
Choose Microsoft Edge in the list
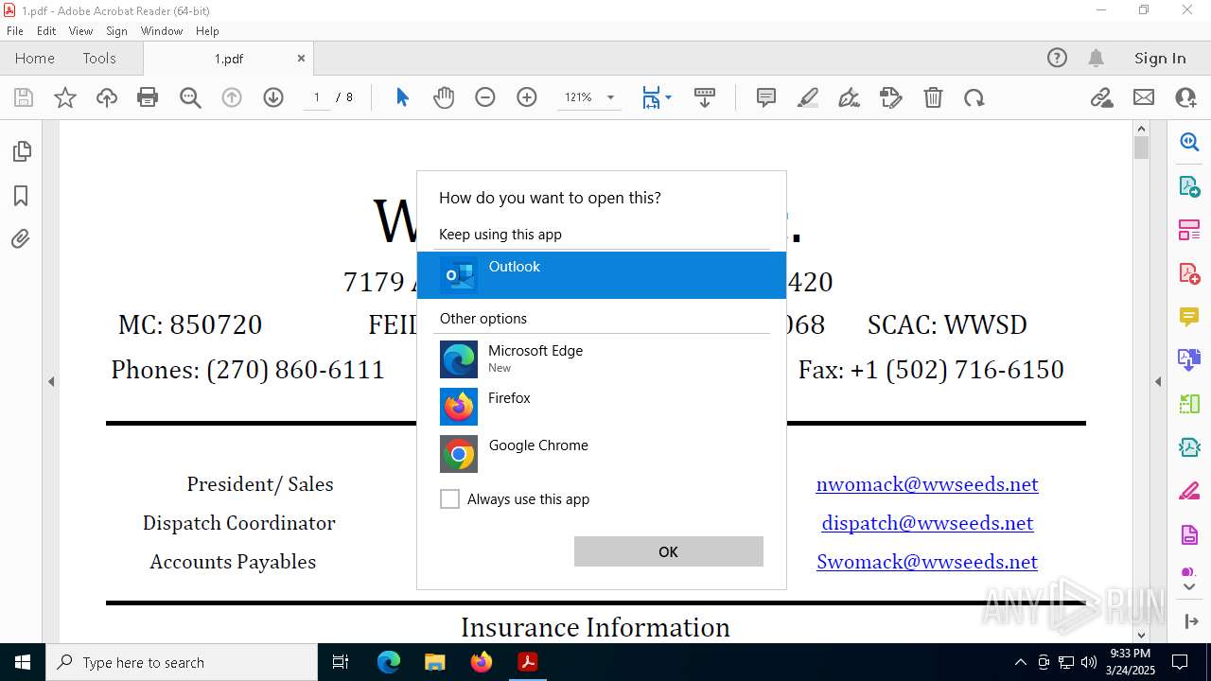(602, 359)
